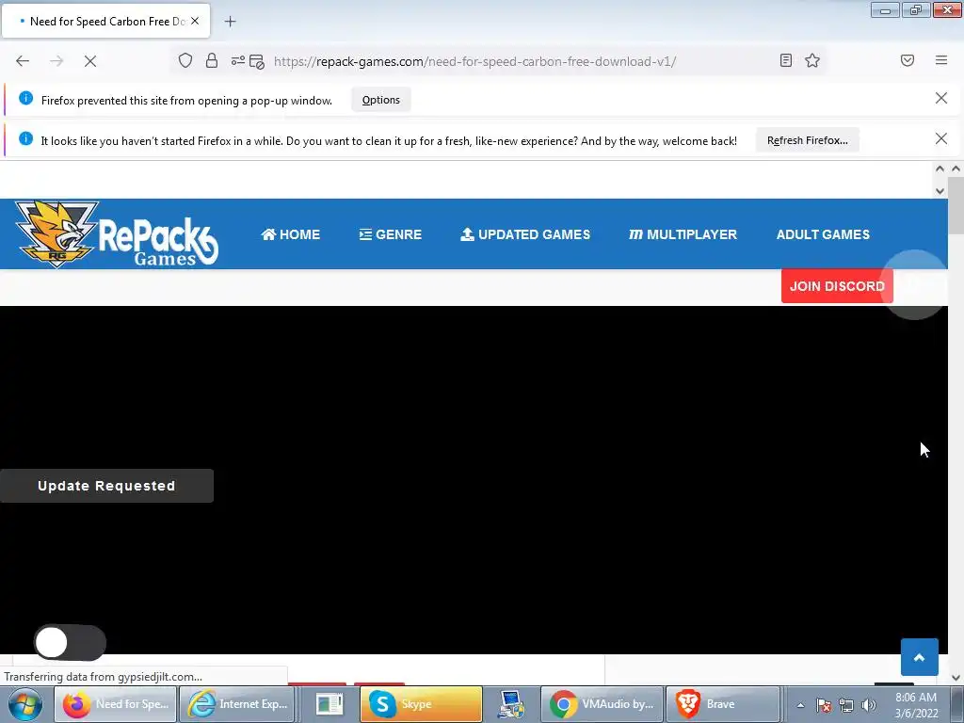The width and height of the screenshot is (964, 723).
Task: Bookmark this page with star icon
Action: click(812, 60)
